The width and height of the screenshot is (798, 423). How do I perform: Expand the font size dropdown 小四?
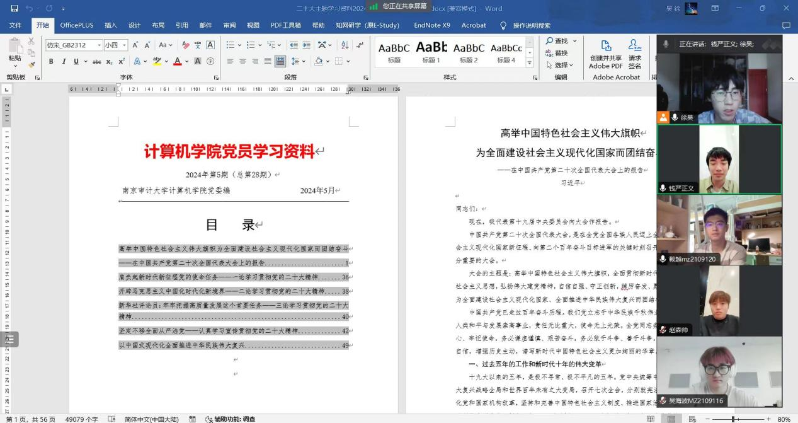coord(124,45)
